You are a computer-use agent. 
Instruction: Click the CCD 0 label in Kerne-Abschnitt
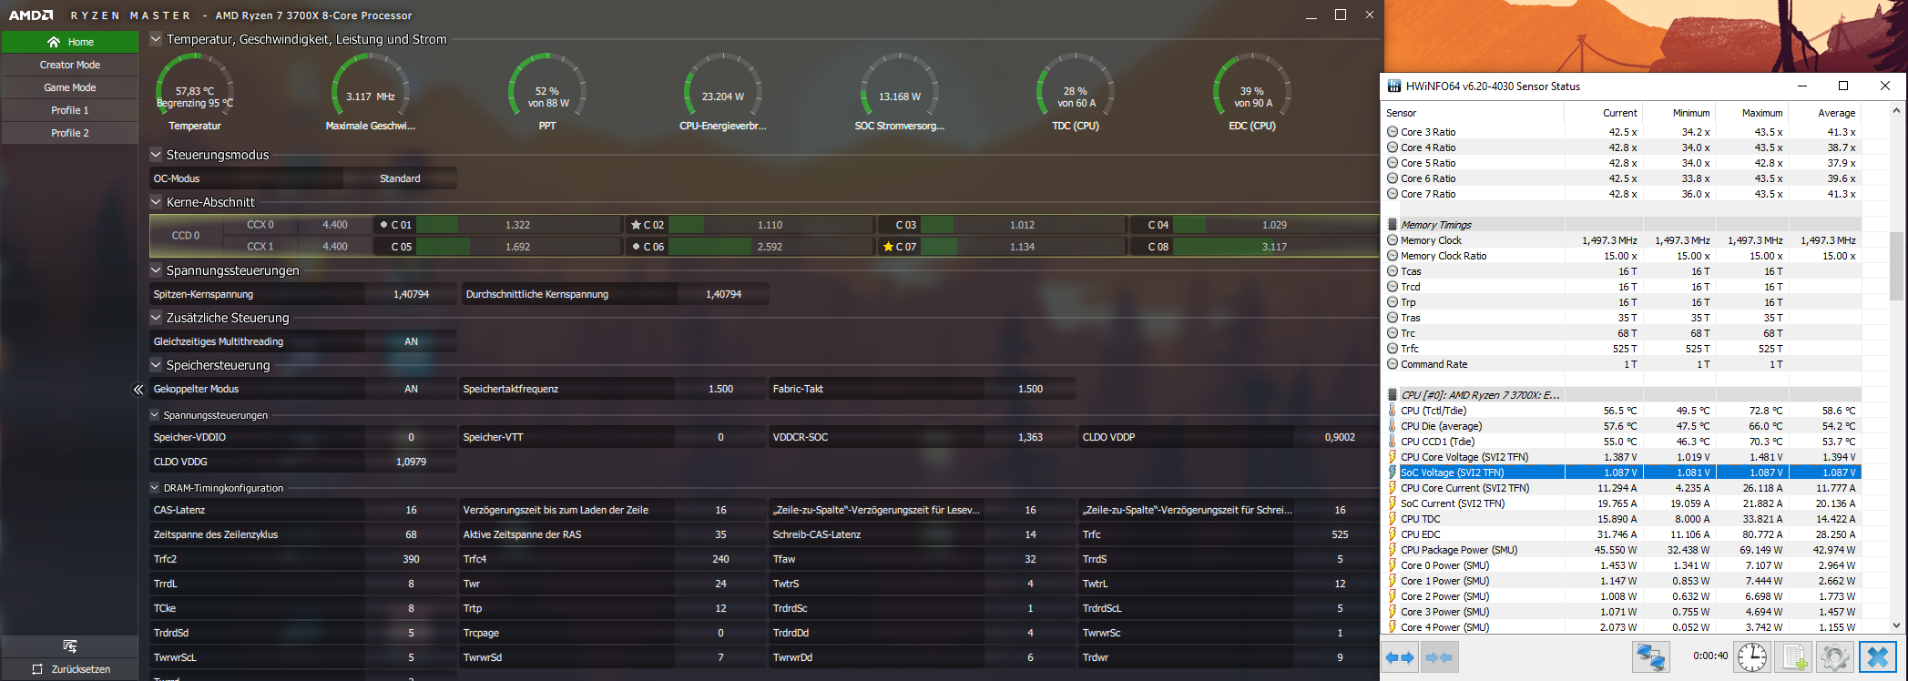(186, 236)
